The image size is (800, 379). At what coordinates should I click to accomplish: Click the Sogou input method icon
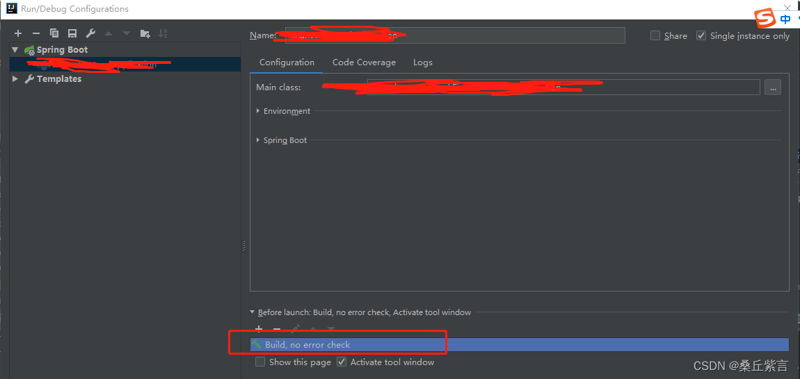765,19
